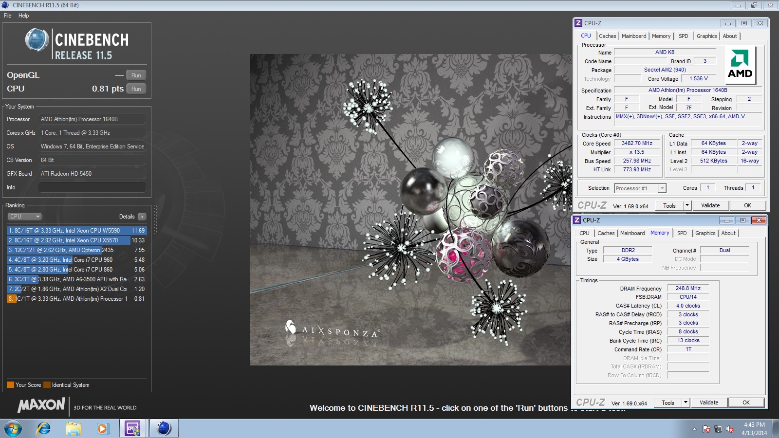Run the OpenGL benchmark
Screen dimensions: 779x438
coord(136,75)
